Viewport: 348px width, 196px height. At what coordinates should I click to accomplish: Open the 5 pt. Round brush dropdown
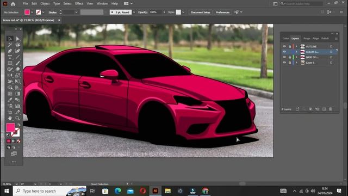point(134,12)
